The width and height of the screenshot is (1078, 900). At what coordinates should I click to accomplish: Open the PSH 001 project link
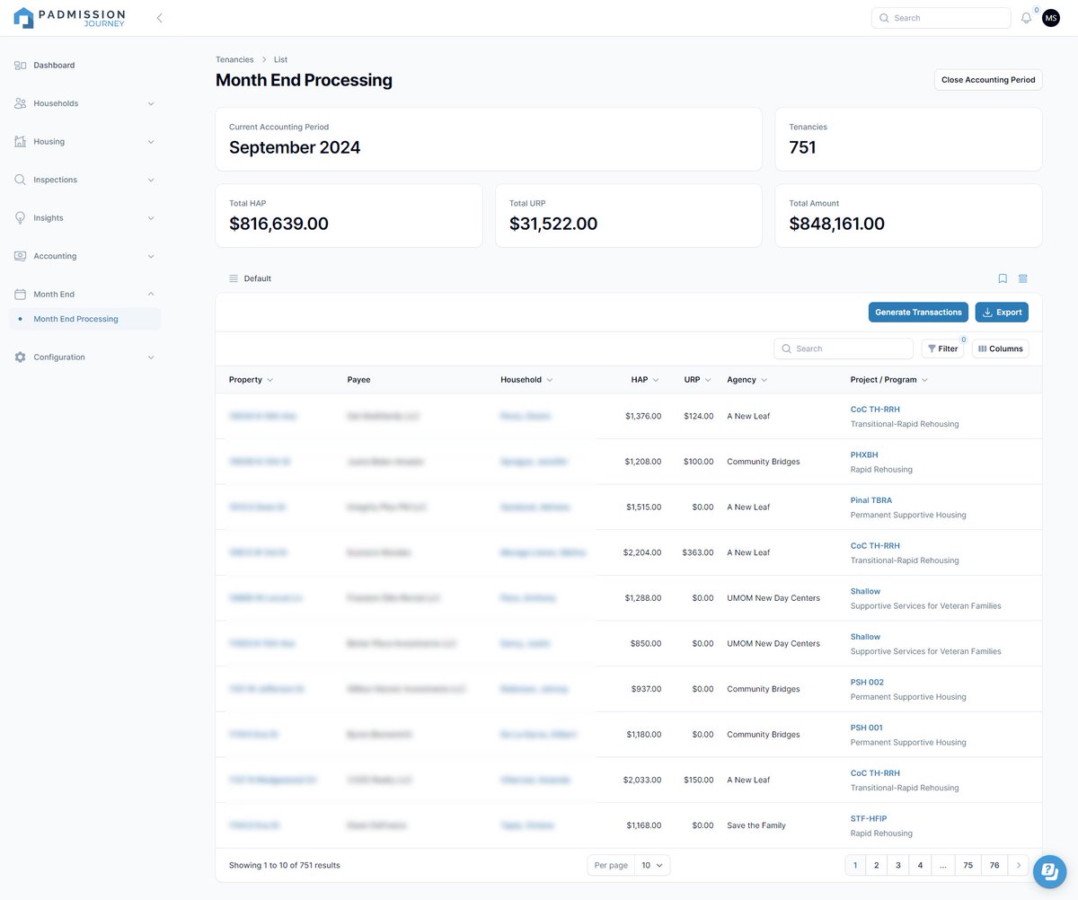pyautogui.click(x=867, y=728)
